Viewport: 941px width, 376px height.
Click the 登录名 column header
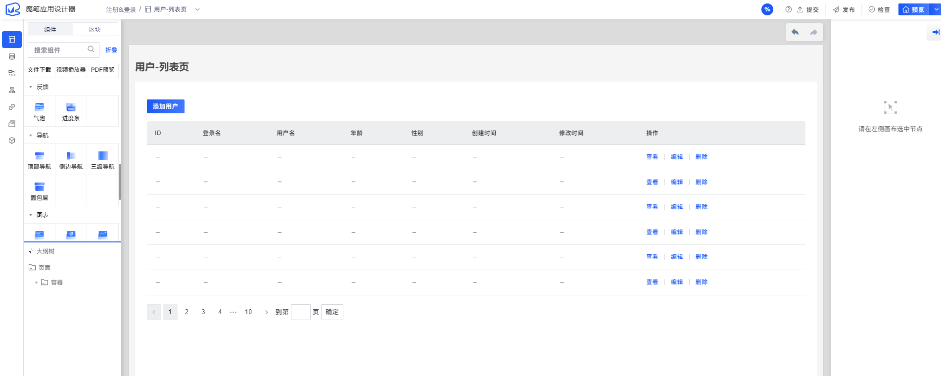pos(212,133)
